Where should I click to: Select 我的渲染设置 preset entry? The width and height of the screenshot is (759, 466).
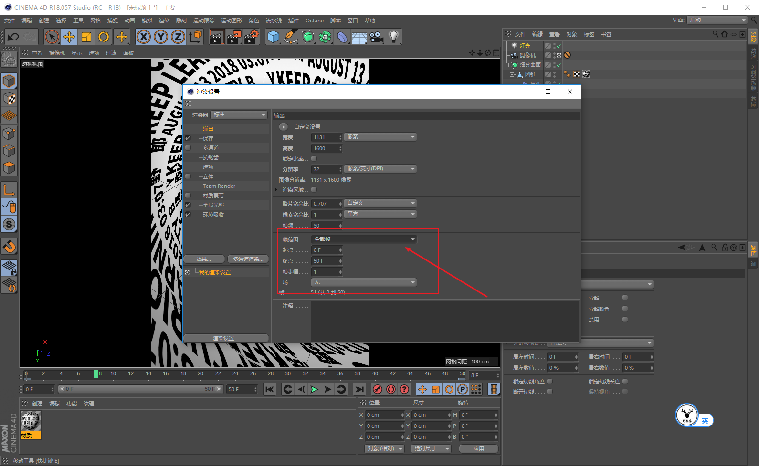pos(215,272)
